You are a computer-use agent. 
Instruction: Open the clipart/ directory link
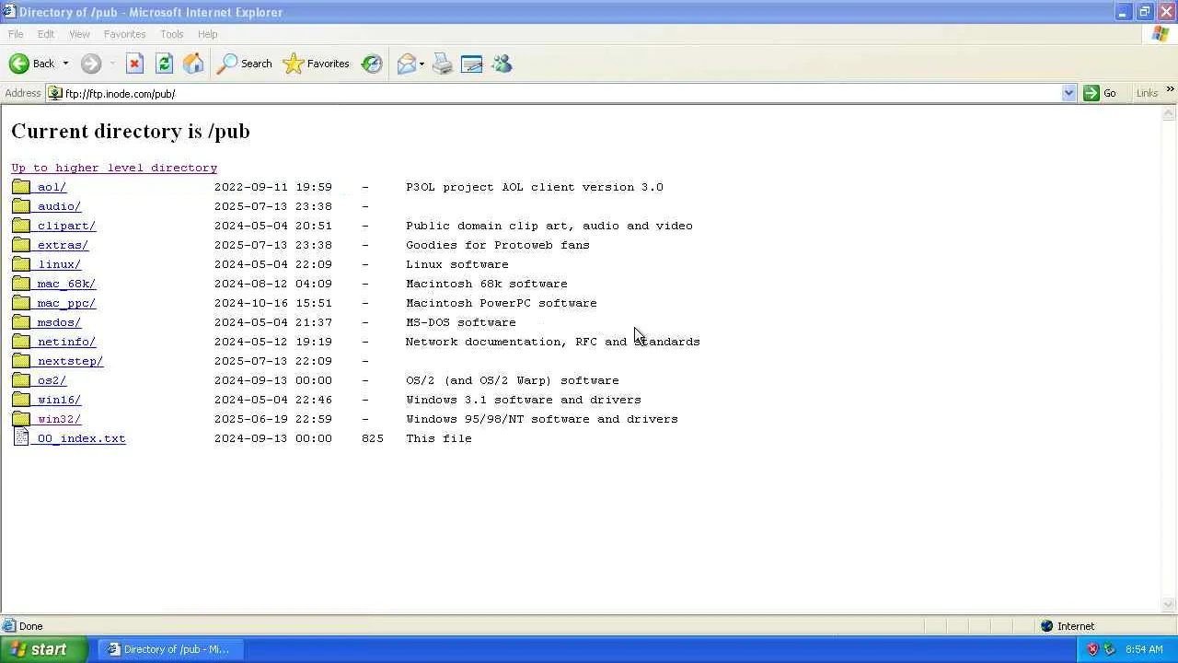66,226
